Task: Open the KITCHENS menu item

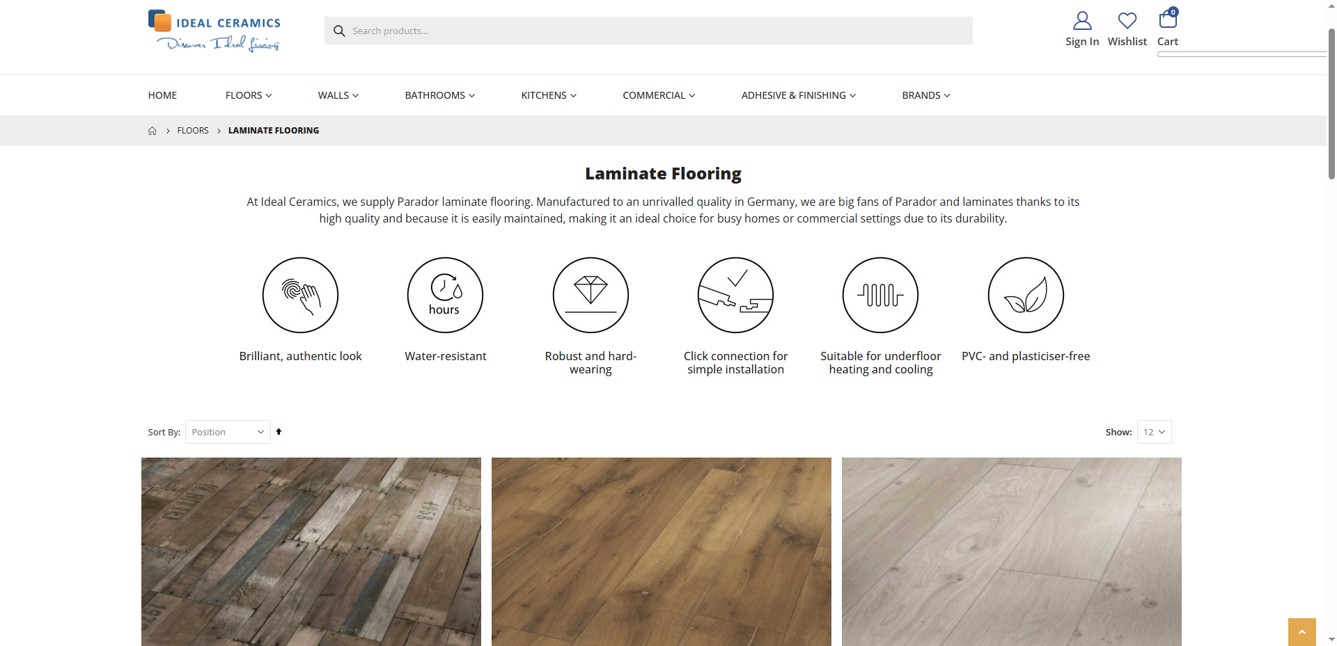Action: pyautogui.click(x=548, y=95)
